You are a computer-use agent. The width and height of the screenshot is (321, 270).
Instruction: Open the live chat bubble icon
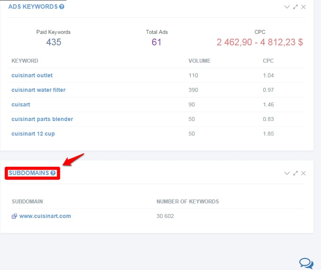coord(306,263)
